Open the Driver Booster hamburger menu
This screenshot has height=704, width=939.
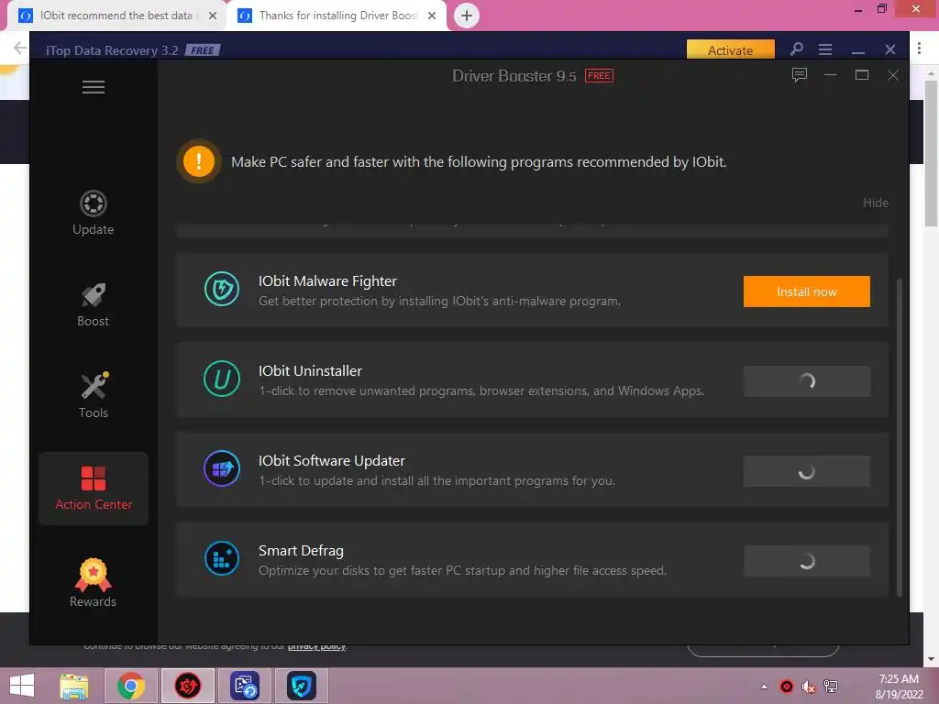[94, 87]
